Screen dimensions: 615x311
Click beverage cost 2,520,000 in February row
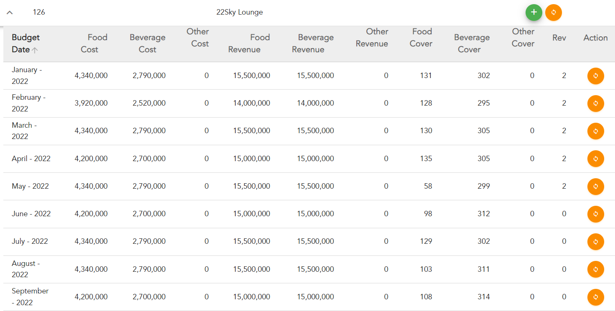click(149, 103)
